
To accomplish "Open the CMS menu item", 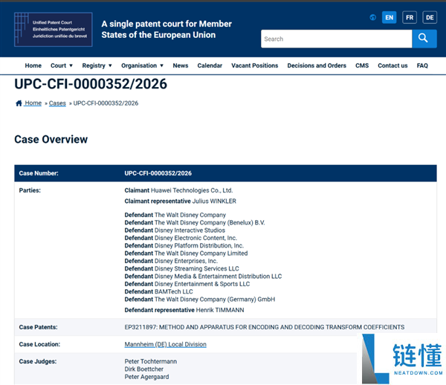I will tap(362, 65).
